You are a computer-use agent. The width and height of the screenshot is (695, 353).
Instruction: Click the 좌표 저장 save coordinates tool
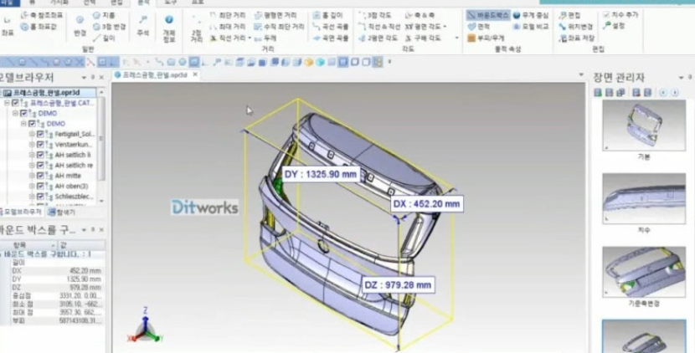577,38
